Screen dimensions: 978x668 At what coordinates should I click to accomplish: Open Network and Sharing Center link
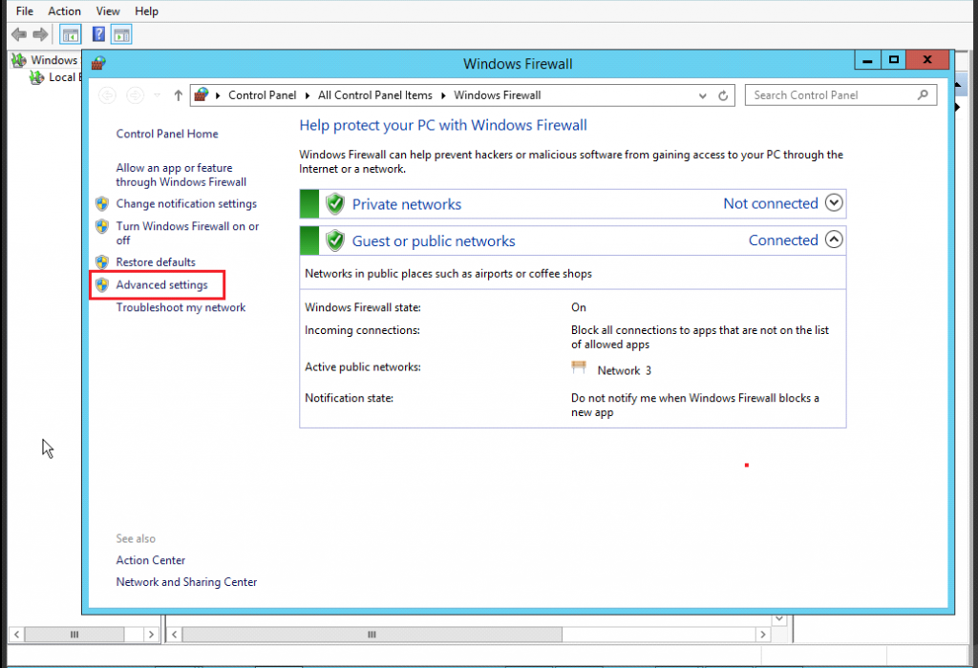click(x=186, y=582)
